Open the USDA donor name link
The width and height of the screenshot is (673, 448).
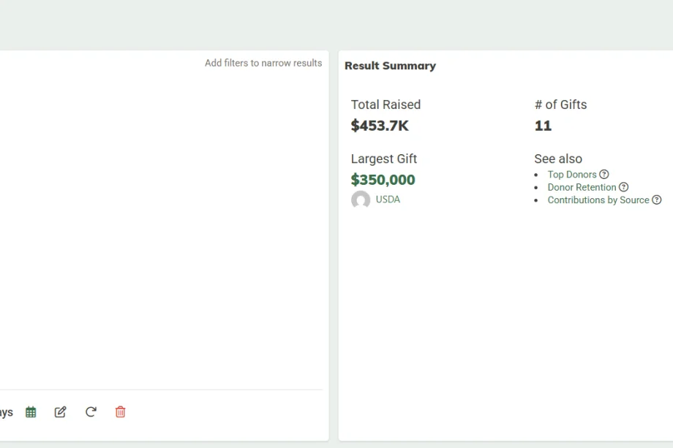pos(388,200)
